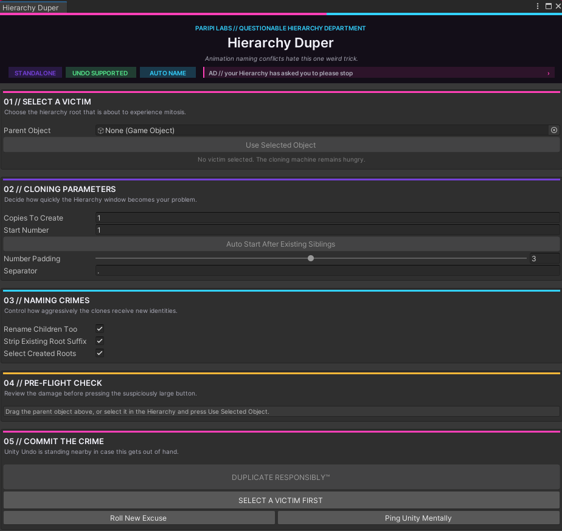Open the Parent Object picker circle icon

553,131
